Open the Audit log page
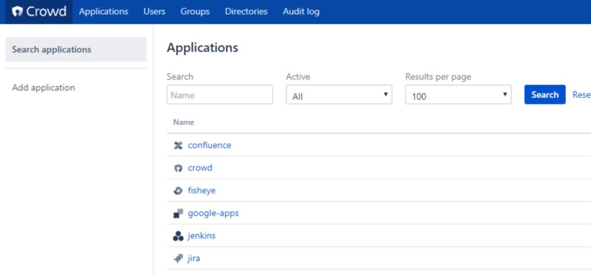The height and width of the screenshot is (275, 591). pos(301,12)
